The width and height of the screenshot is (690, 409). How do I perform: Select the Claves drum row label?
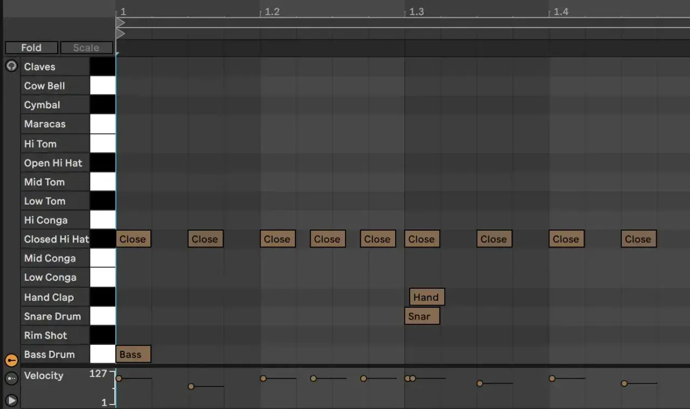(x=55, y=67)
